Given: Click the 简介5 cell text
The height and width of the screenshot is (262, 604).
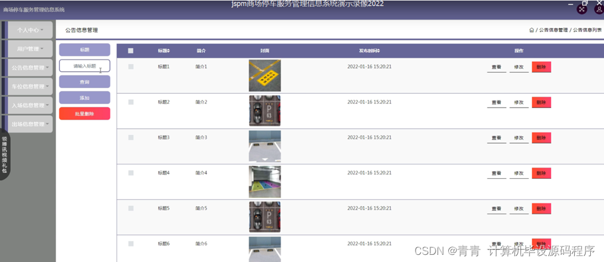Looking at the screenshot, I should tap(201, 208).
